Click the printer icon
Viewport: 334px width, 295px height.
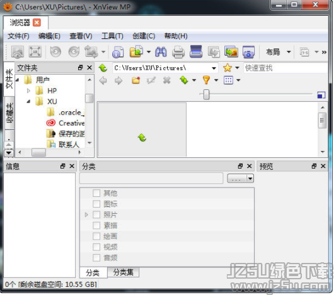pyautogui.click(x=178, y=52)
